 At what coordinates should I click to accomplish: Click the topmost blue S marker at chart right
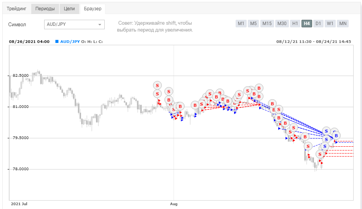326,131
